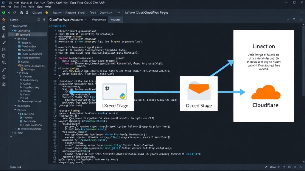Click the status text at bottom left
The width and height of the screenshot is (305, 171).
(x=15, y=167)
